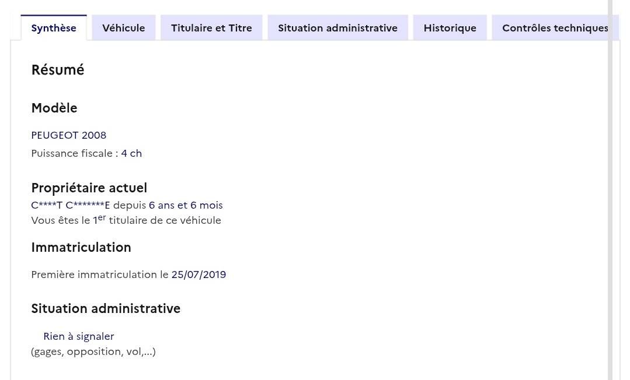630x380 pixels.
Task: Select the 4 ch fiscal power value
Action: click(131, 153)
